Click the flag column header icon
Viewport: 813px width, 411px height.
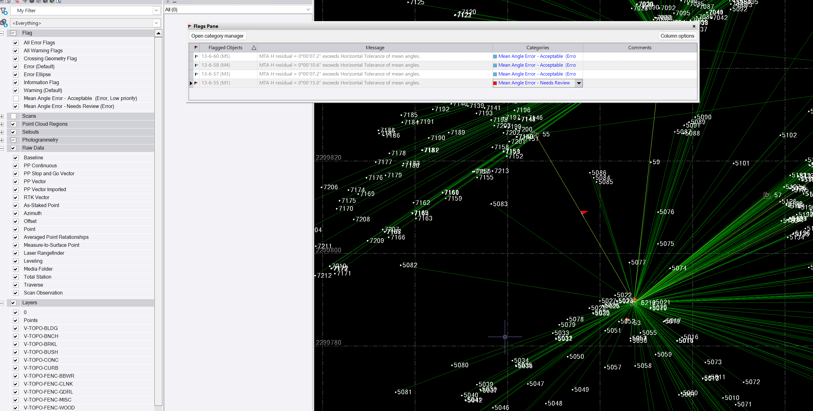click(x=196, y=47)
